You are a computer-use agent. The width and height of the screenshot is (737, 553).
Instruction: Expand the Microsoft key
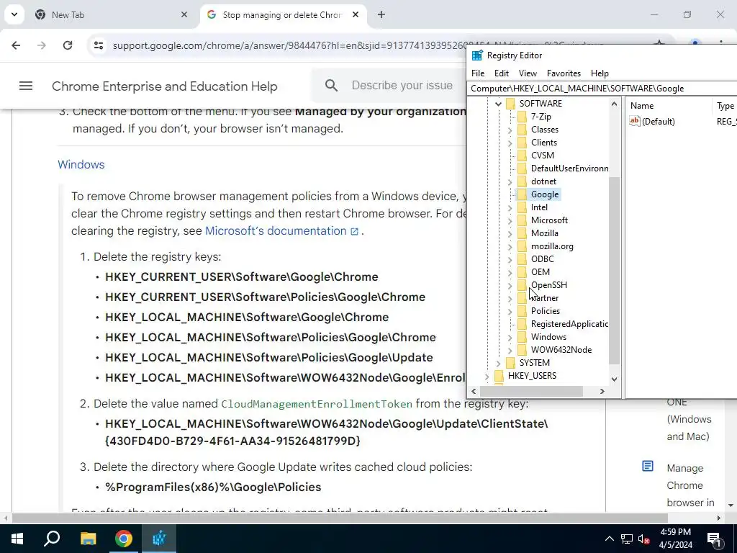pos(510,220)
